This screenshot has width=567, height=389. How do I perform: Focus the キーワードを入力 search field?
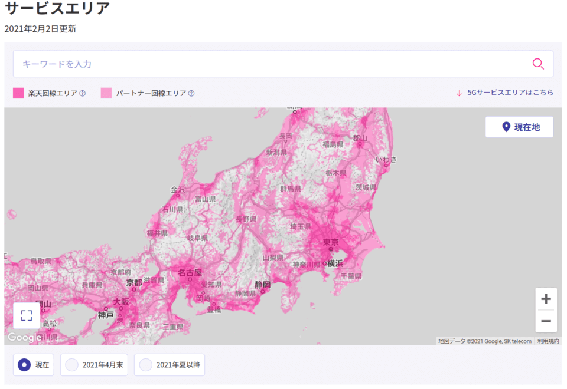pos(283,64)
